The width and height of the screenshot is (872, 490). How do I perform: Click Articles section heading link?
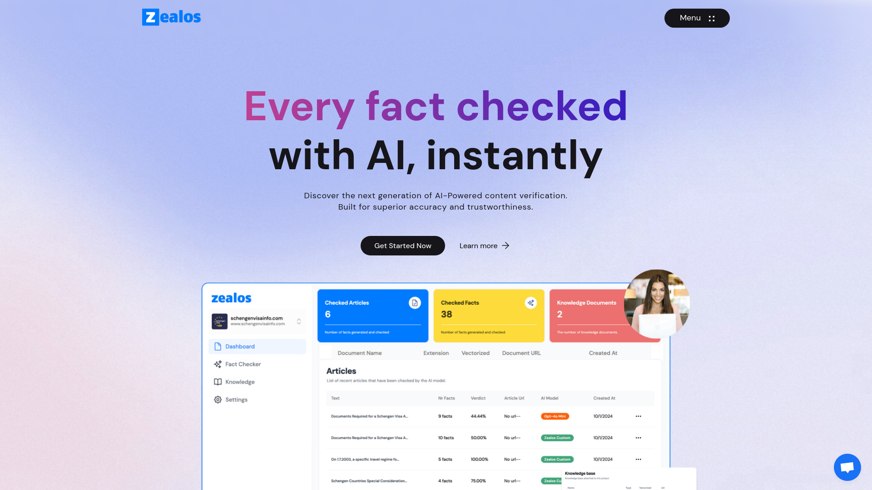tap(342, 371)
